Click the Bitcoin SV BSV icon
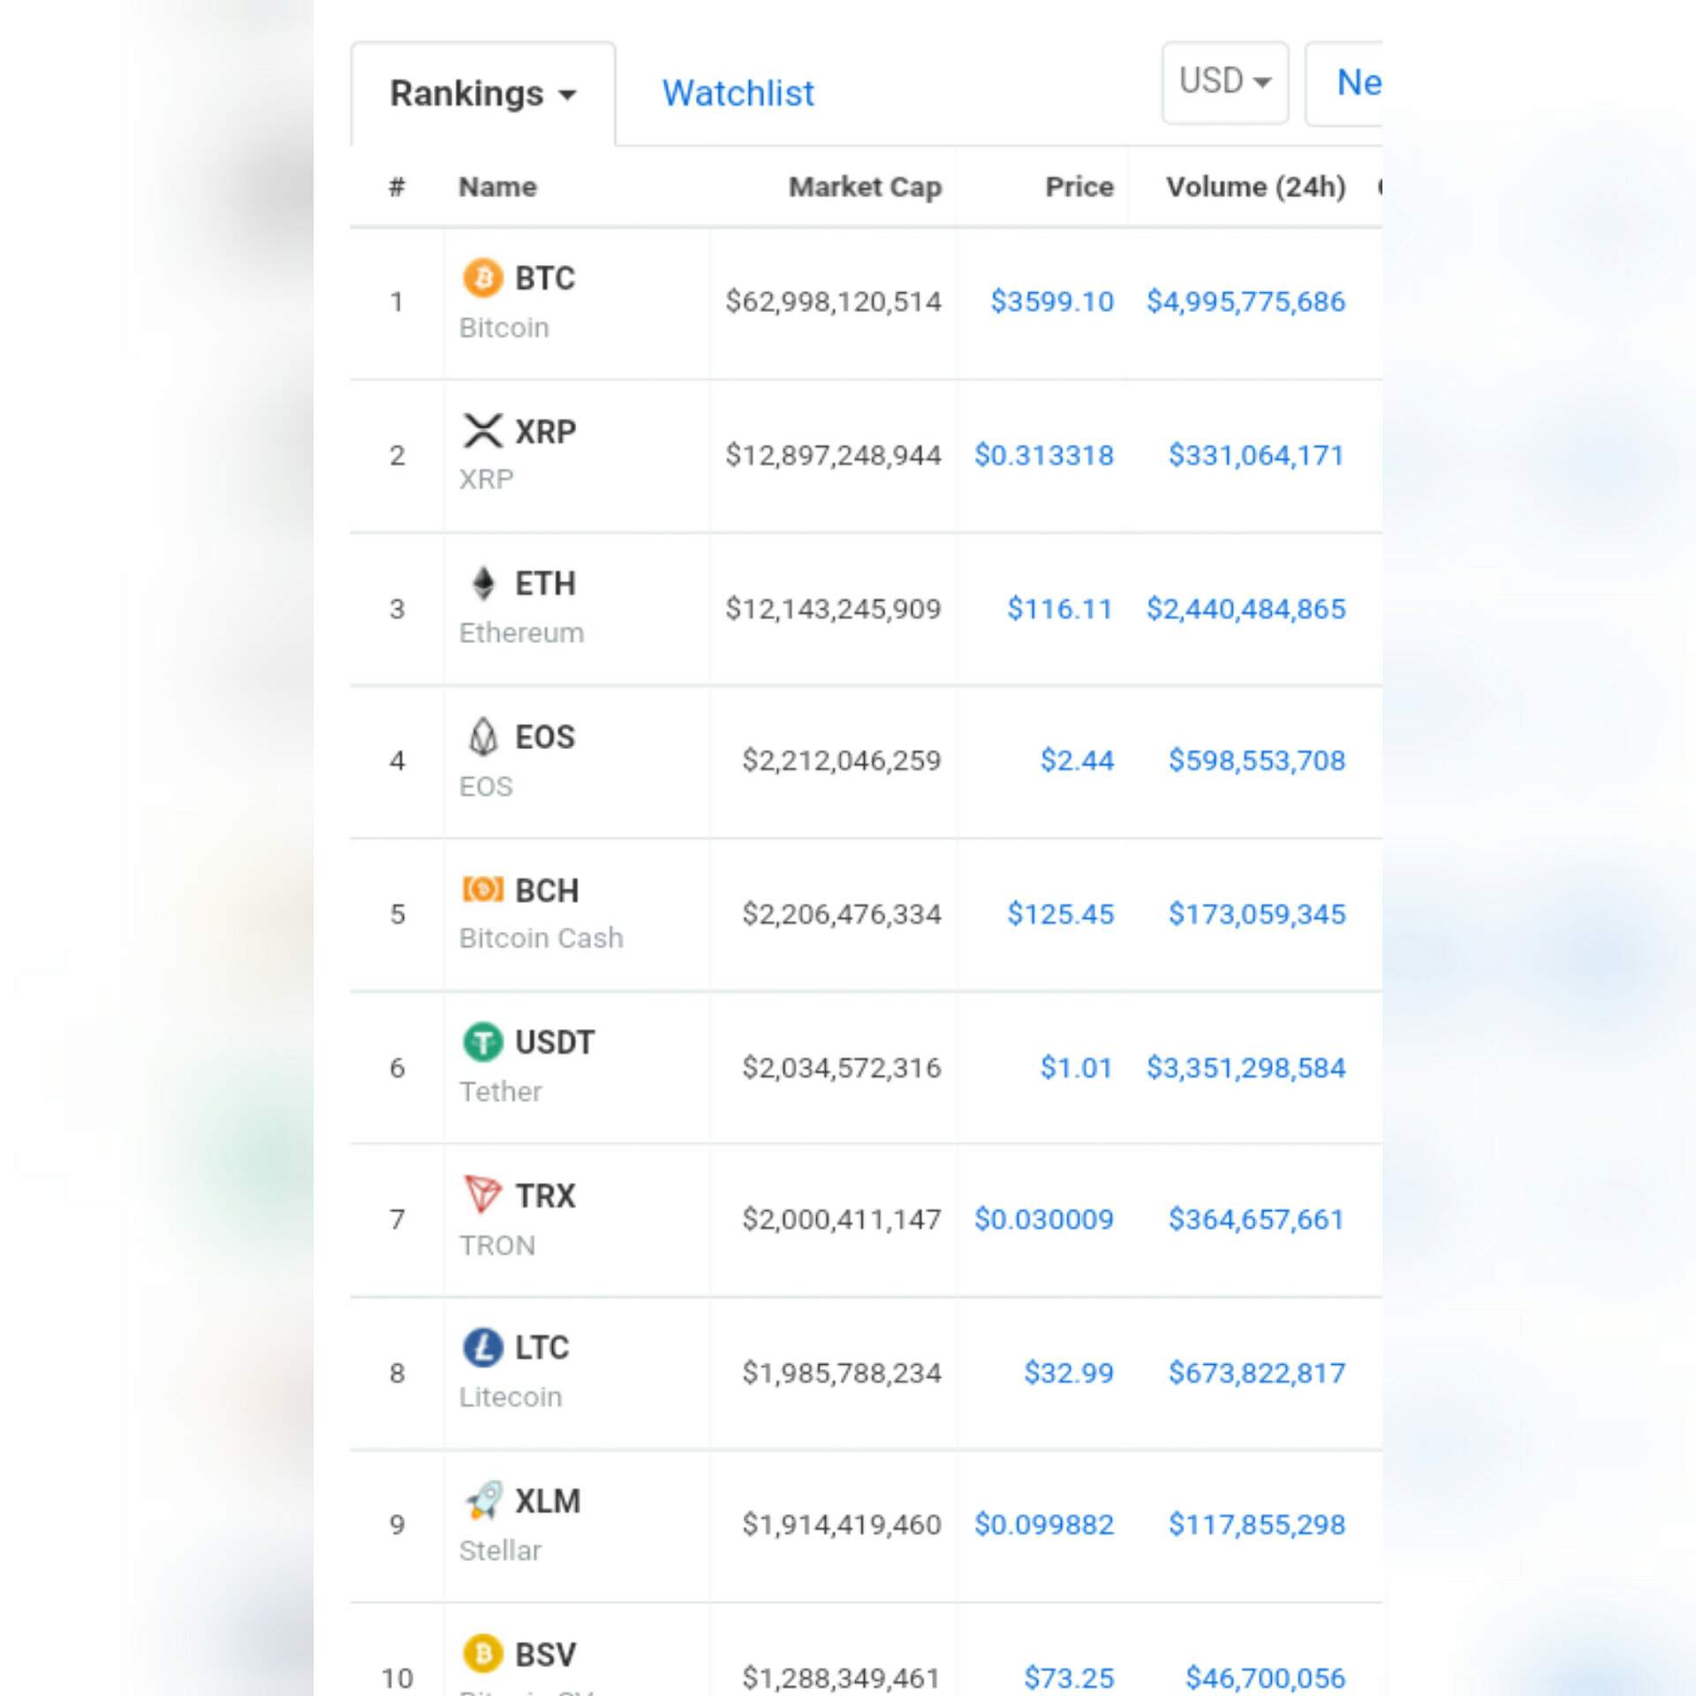 tap(481, 1654)
